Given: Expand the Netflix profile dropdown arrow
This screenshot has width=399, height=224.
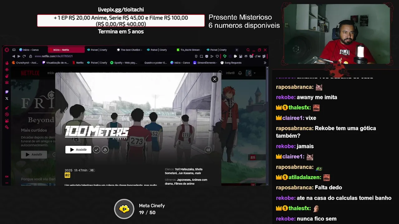Looking at the screenshot, I should (x=254, y=73).
